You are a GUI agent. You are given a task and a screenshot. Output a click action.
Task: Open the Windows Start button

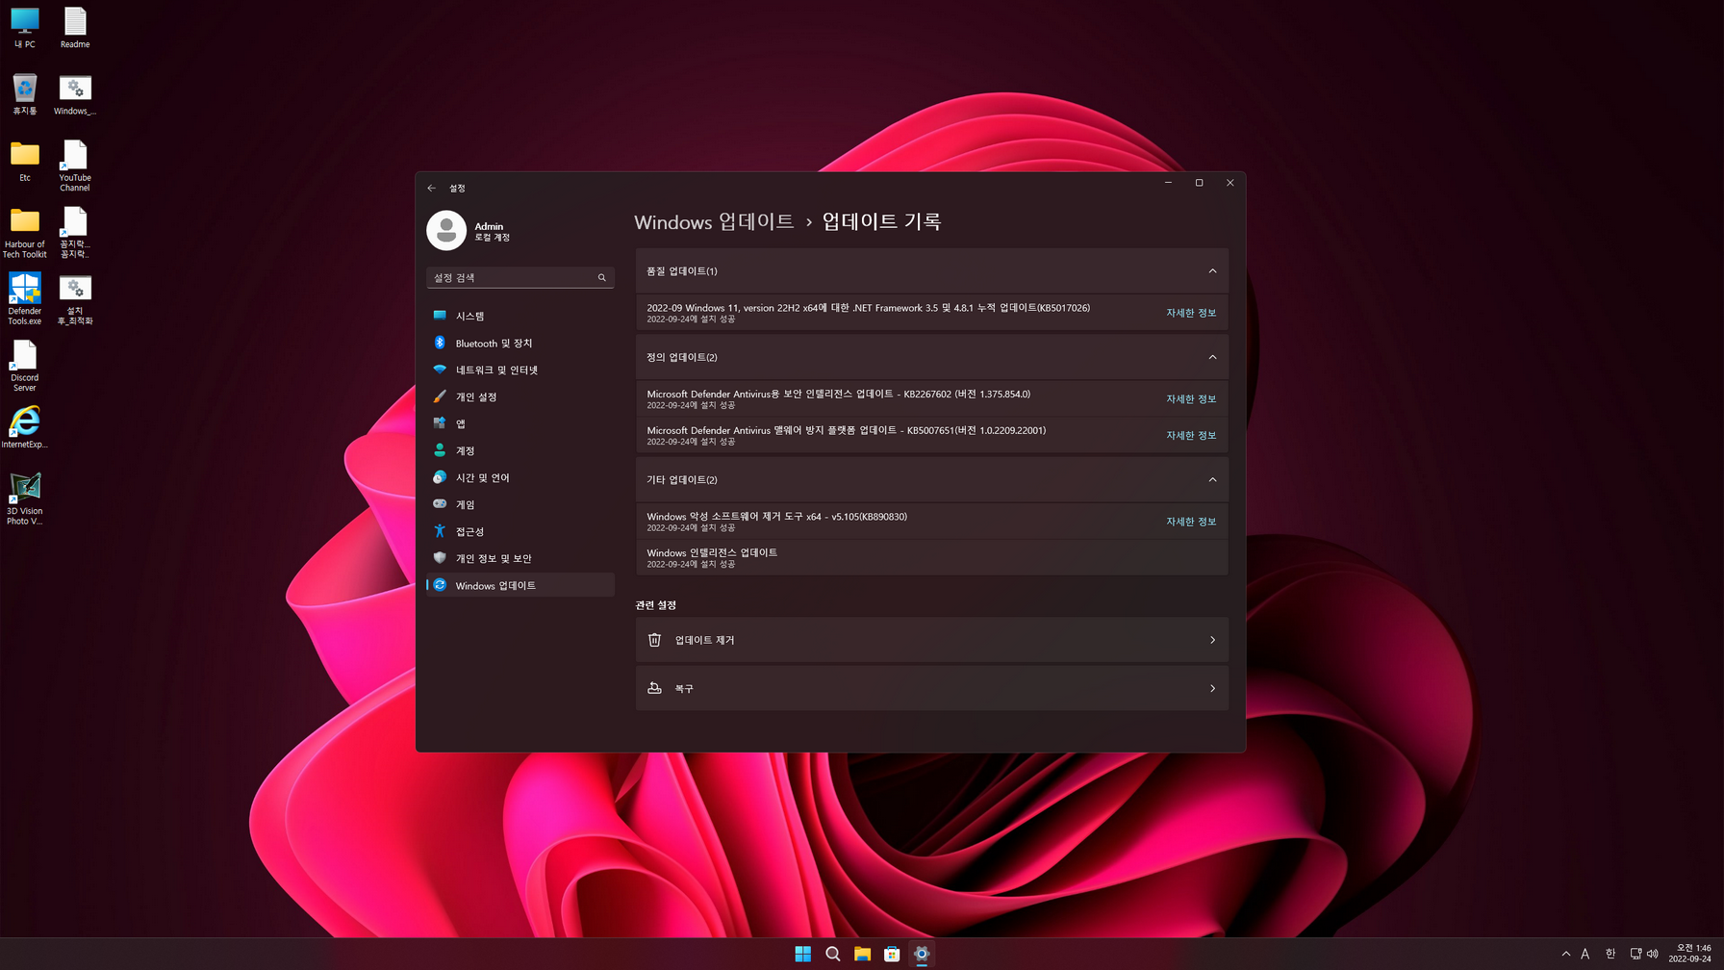pyautogui.click(x=802, y=954)
